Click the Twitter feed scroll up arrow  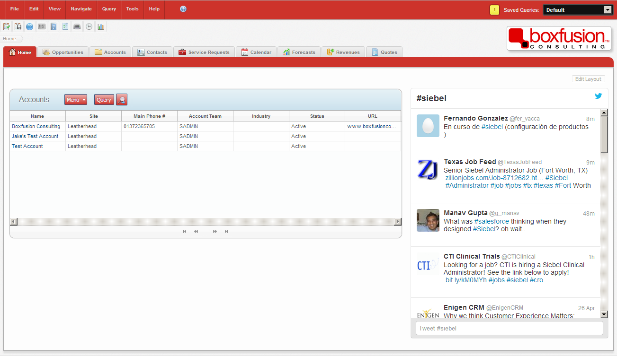(x=604, y=113)
